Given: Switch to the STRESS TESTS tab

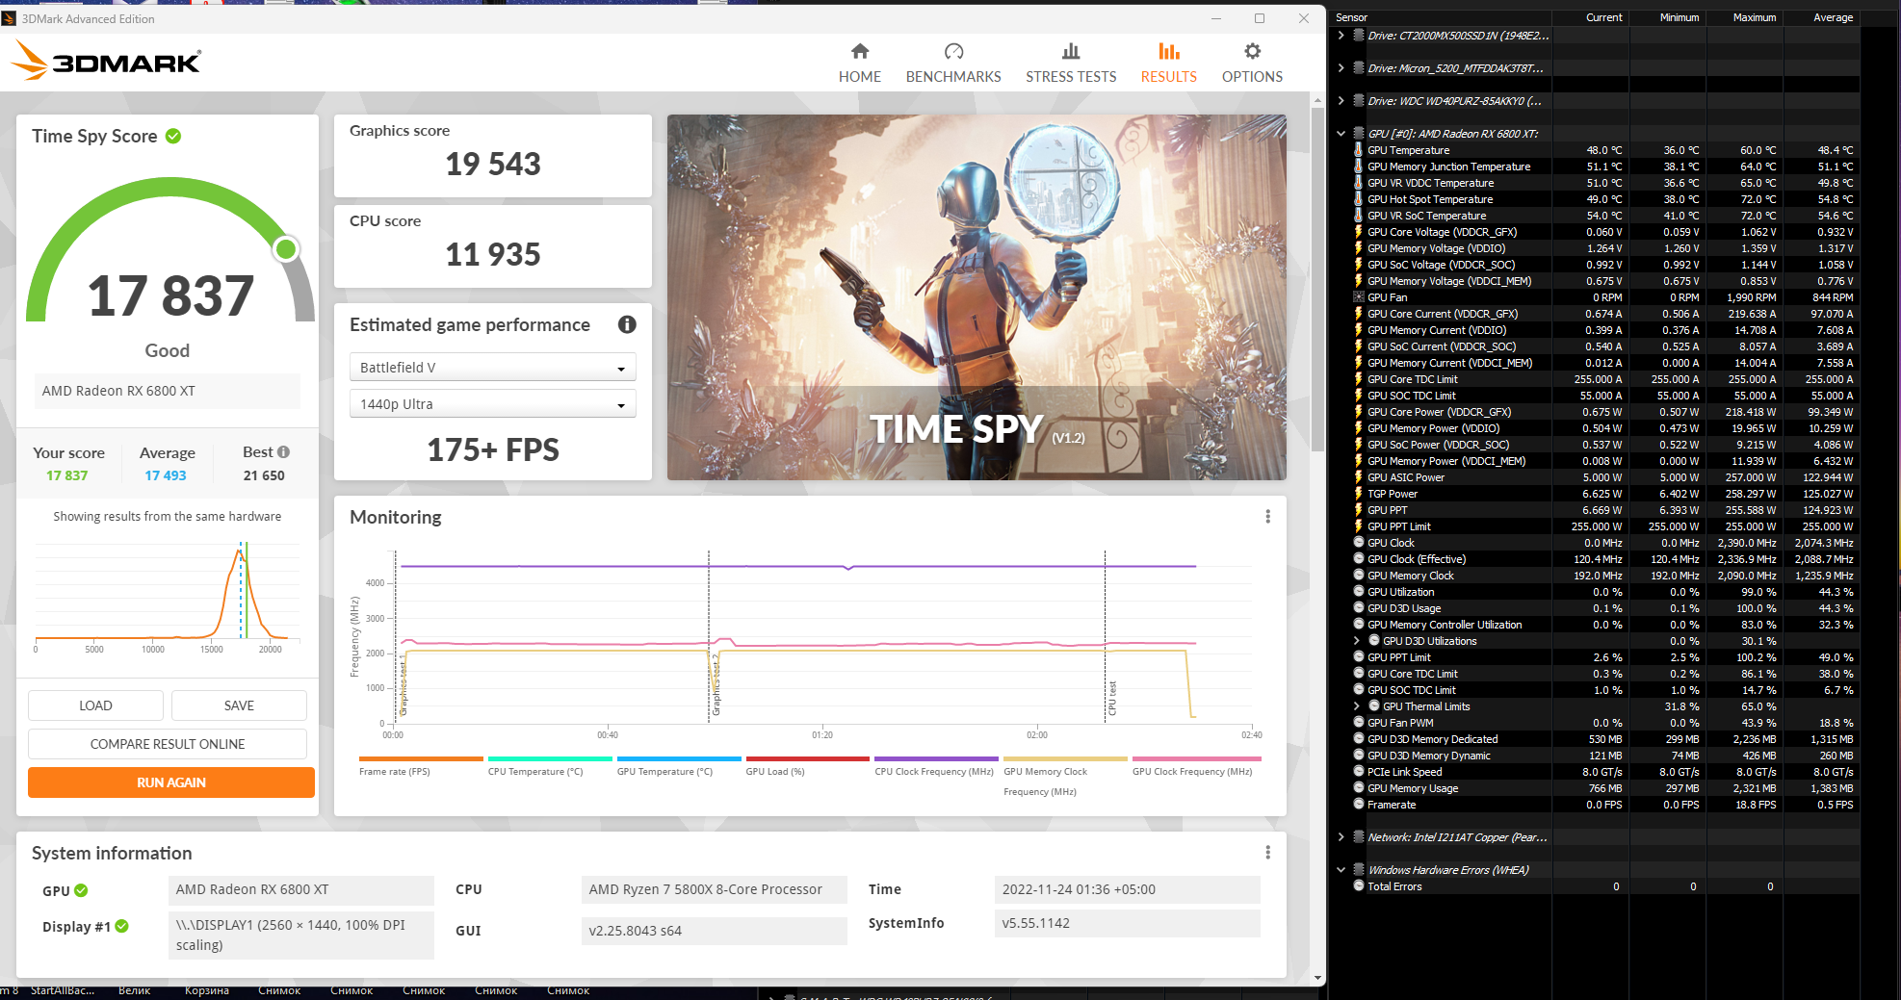Looking at the screenshot, I should (1071, 64).
